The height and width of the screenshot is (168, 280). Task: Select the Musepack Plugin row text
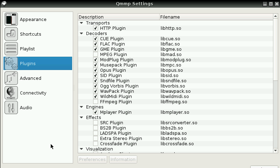[x=118, y=65]
